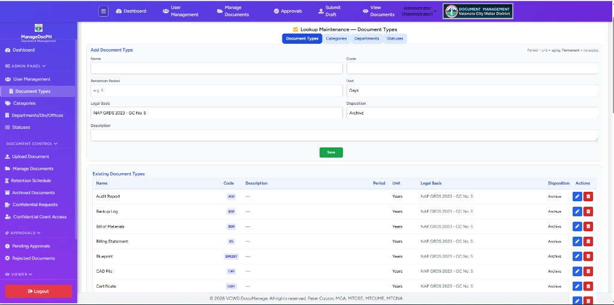Image resolution: width=614 pixels, height=305 pixels.
Task: Switch to the Departments tab
Action: [366, 38]
